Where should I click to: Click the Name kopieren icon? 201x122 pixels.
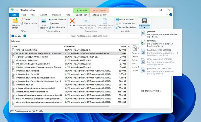pos(50,20)
